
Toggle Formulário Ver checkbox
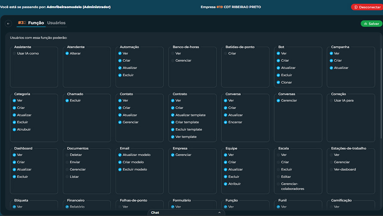point(173,207)
